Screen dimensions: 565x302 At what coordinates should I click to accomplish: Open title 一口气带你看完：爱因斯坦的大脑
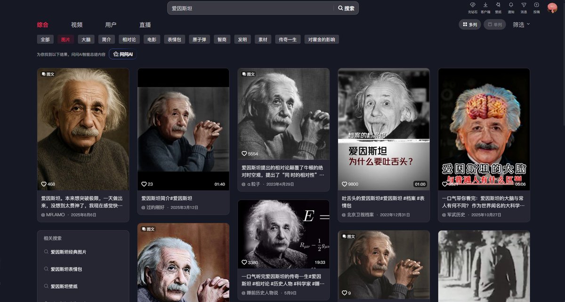point(483,202)
